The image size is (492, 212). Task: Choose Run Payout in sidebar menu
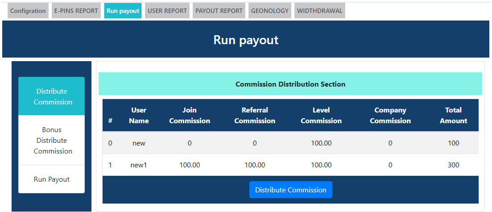[x=51, y=179]
